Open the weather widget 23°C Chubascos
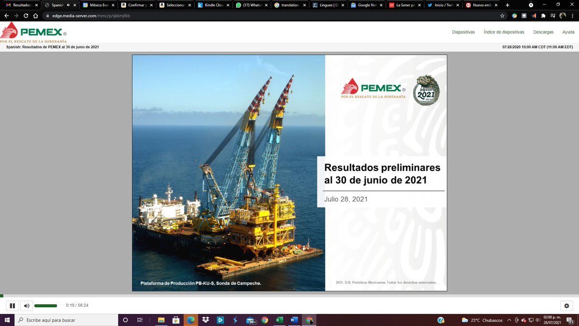This screenshot has width=579, height=326. [x=482, y=320]
